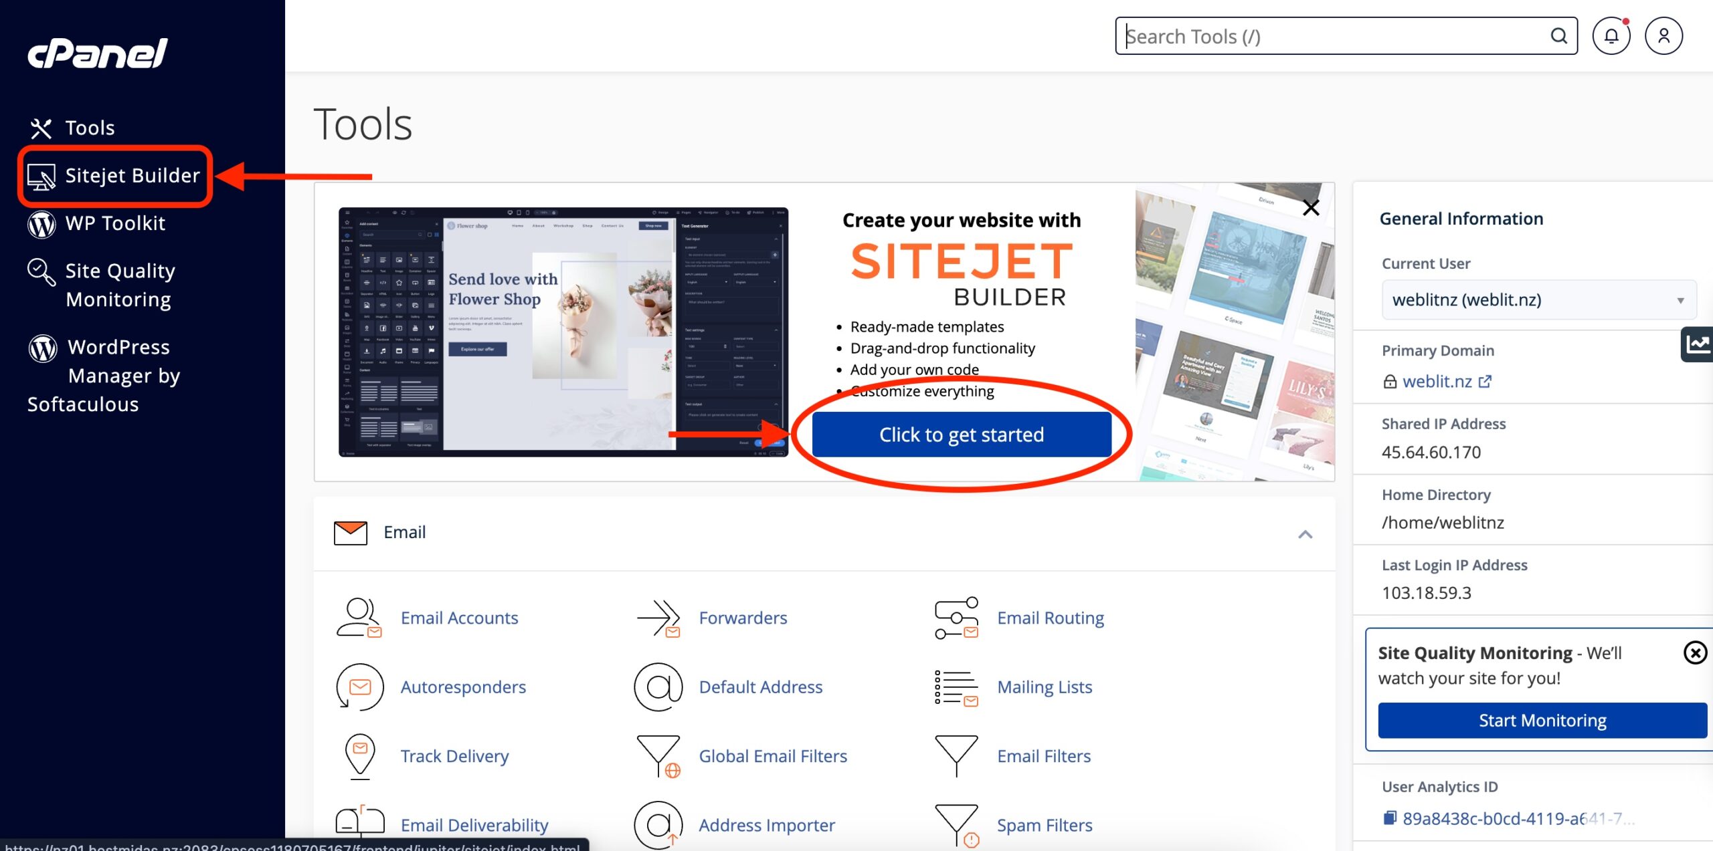Click the Default Address @ icon
Image resolution: width=1713 pixels, height=851 pixels.
pos(658,687)
